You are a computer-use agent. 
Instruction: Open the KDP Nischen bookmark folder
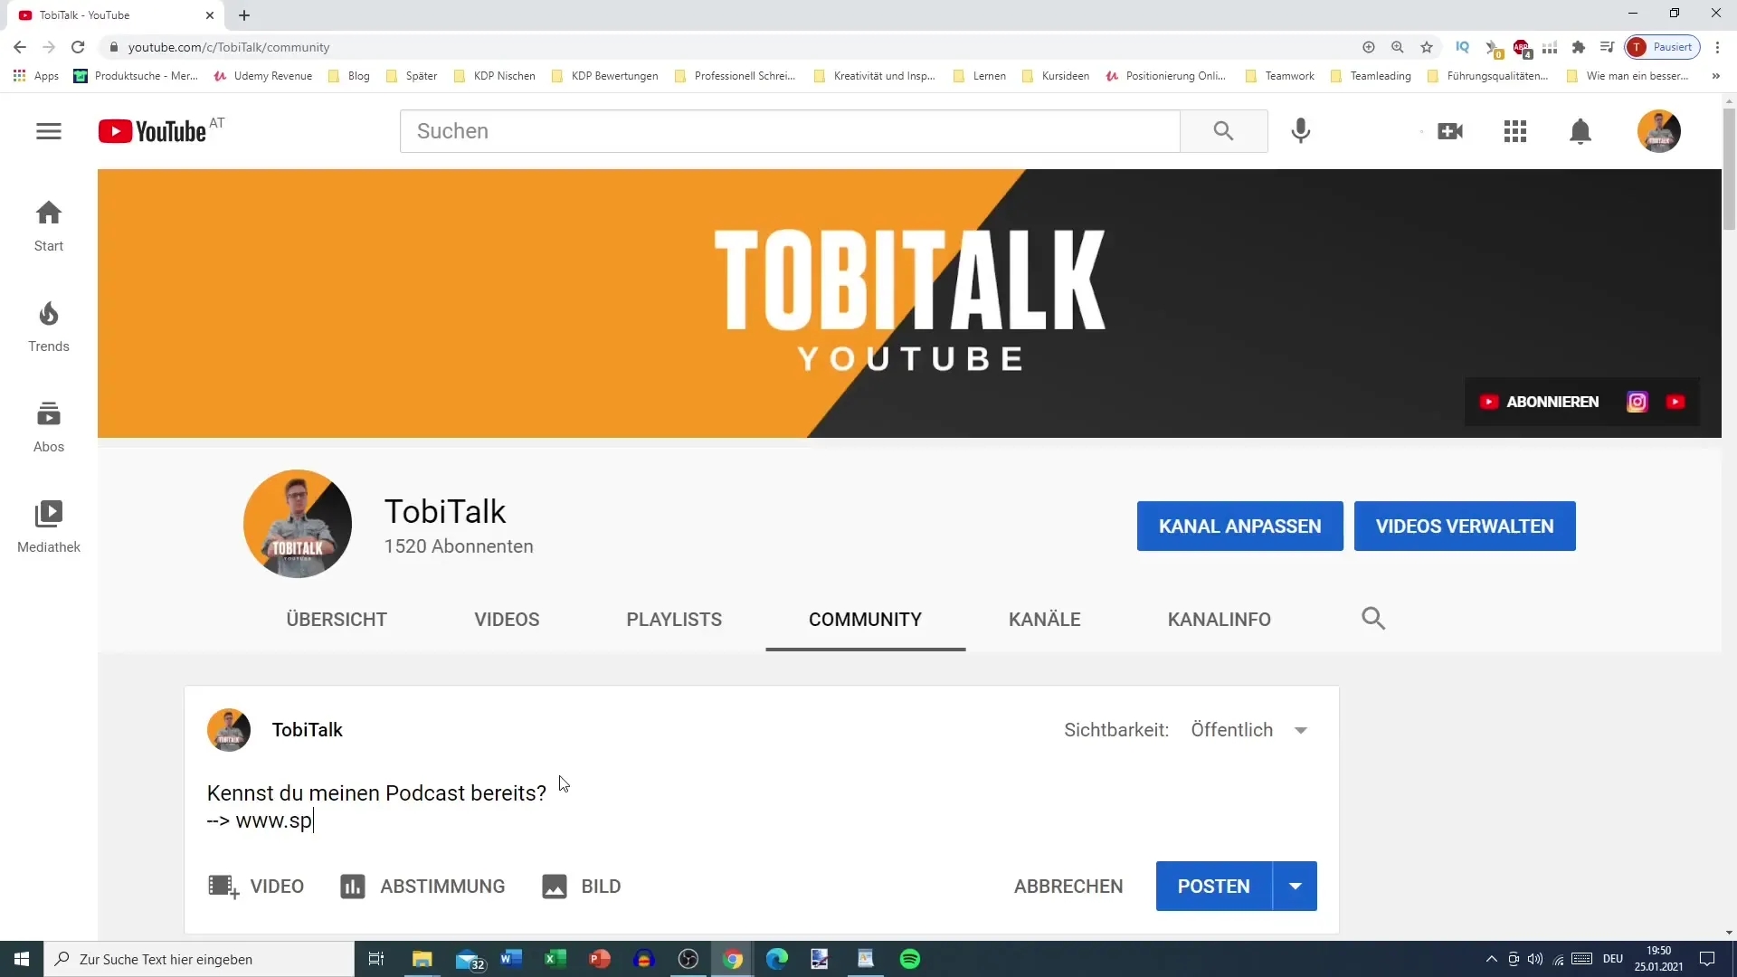click(x=495, y=76)
